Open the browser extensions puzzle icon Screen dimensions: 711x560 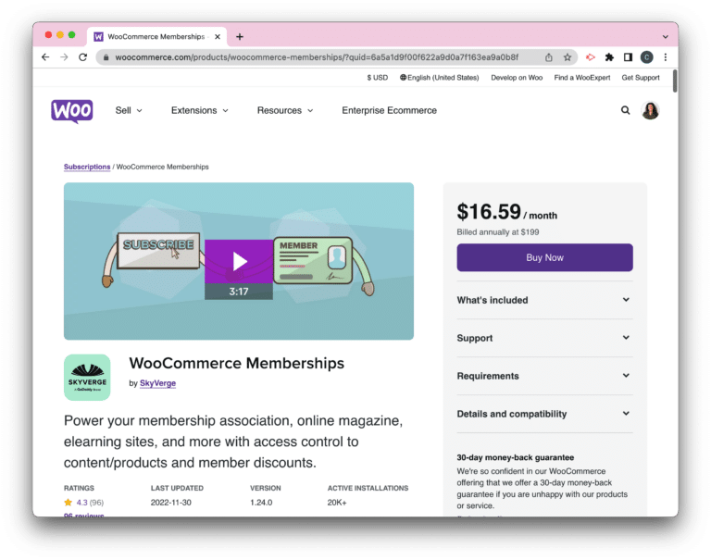click(609, 57)
